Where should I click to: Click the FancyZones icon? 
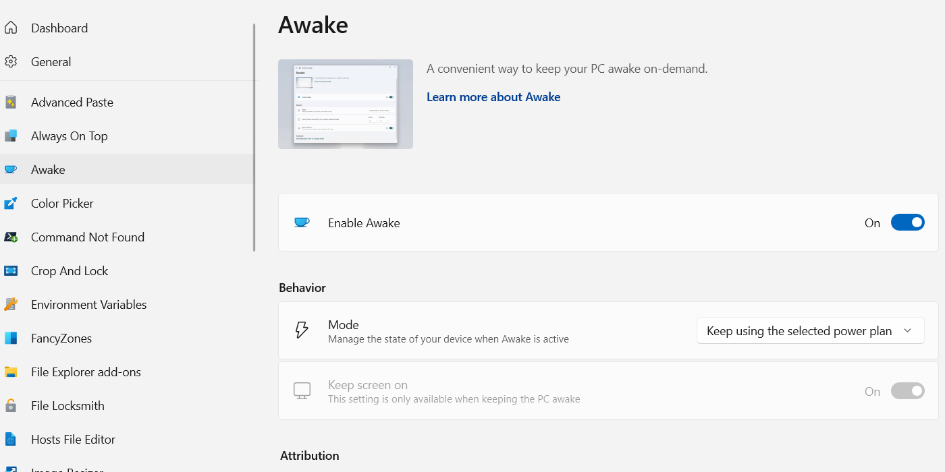[10, 338]
